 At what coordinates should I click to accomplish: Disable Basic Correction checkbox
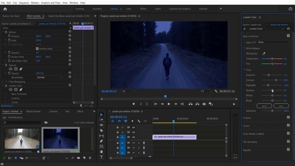(288, 36)
